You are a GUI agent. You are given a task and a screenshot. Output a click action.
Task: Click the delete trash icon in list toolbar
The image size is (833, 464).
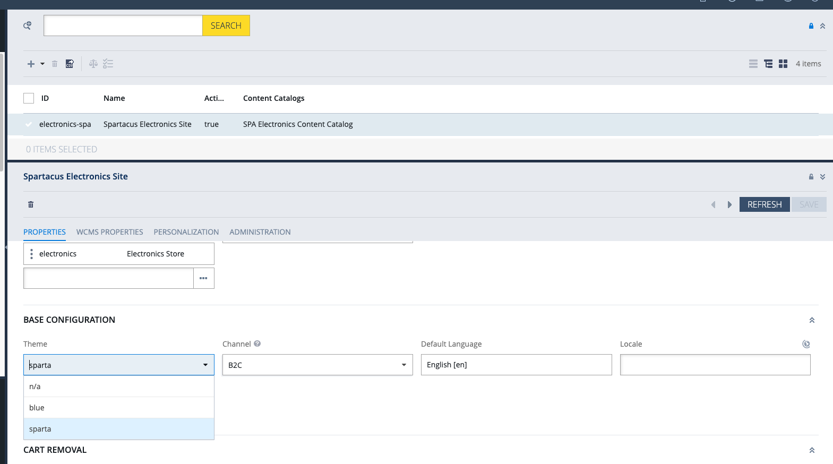pyautogui.click(x=55, y=64)
